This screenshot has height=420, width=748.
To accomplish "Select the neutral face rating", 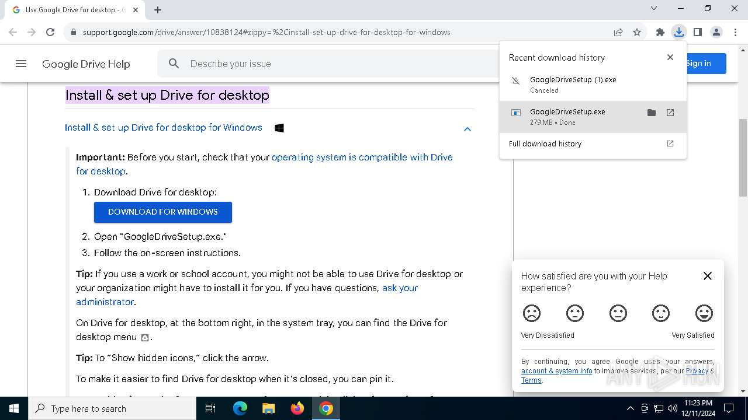I will click(618, 313).
